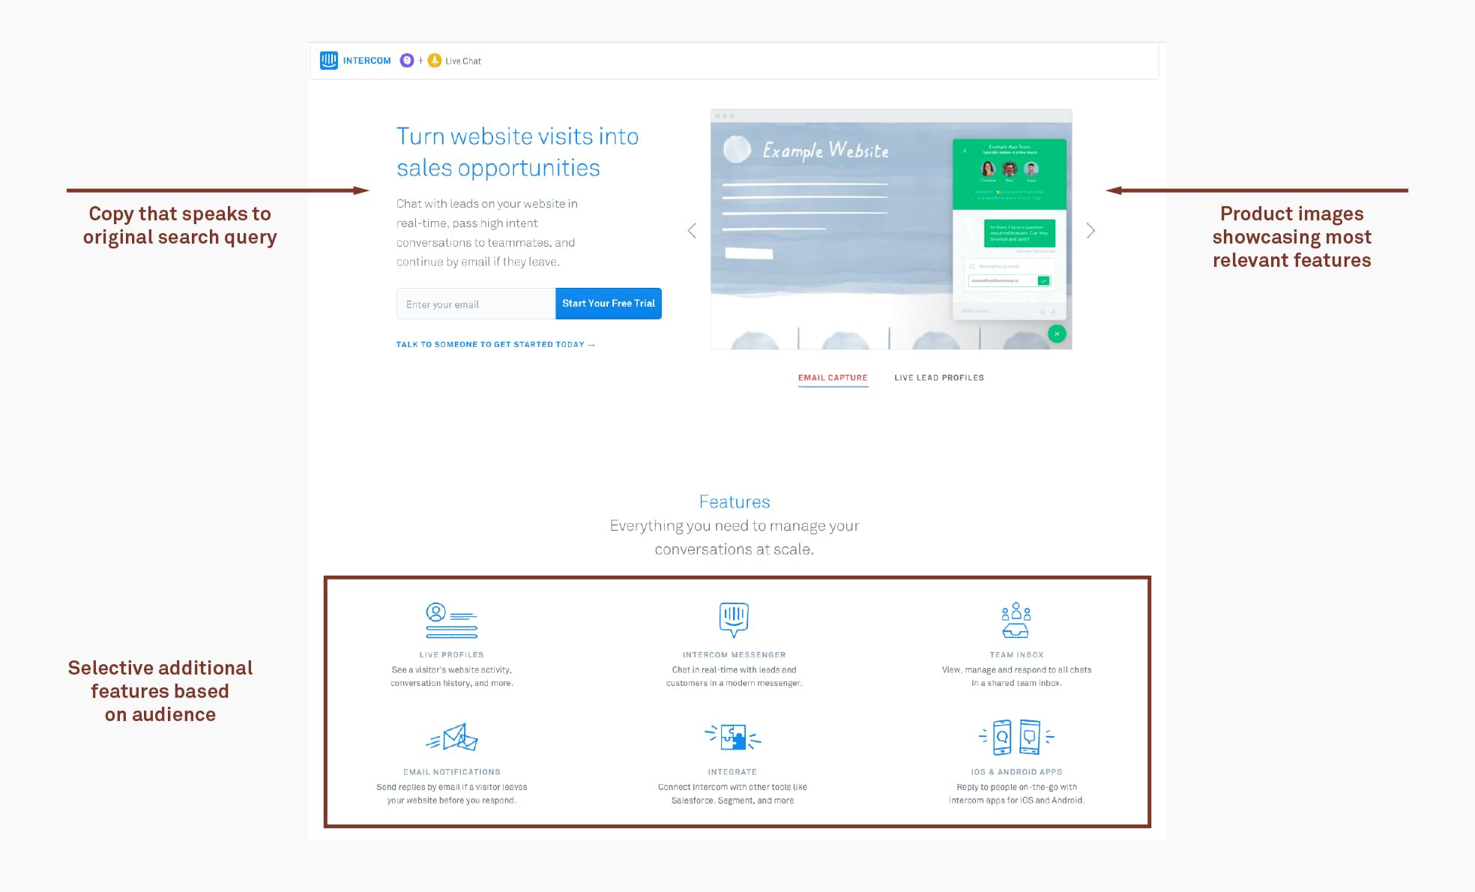
Task: Click the next arrow carousel button
Action: point(1091,229)
